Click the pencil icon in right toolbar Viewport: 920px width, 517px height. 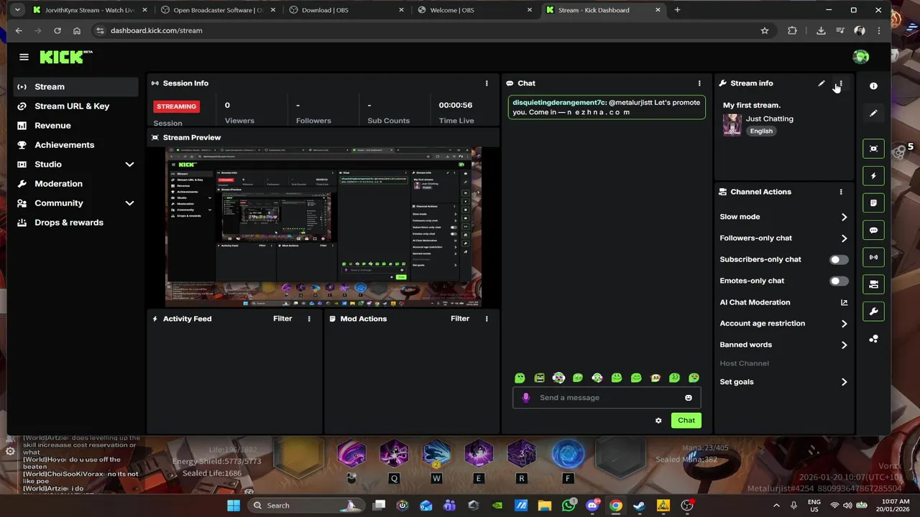[x=873, y=113]
